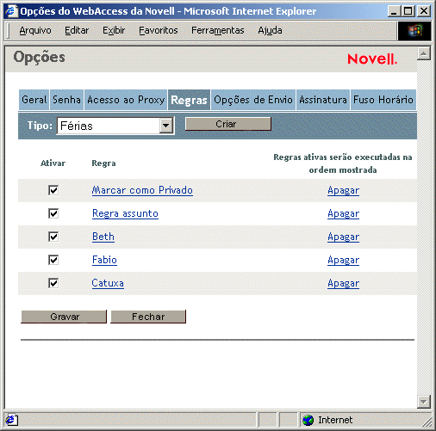Viewport: 436px width, 431px height.
Task: Select the Regras tab
Action: point(189,100)
